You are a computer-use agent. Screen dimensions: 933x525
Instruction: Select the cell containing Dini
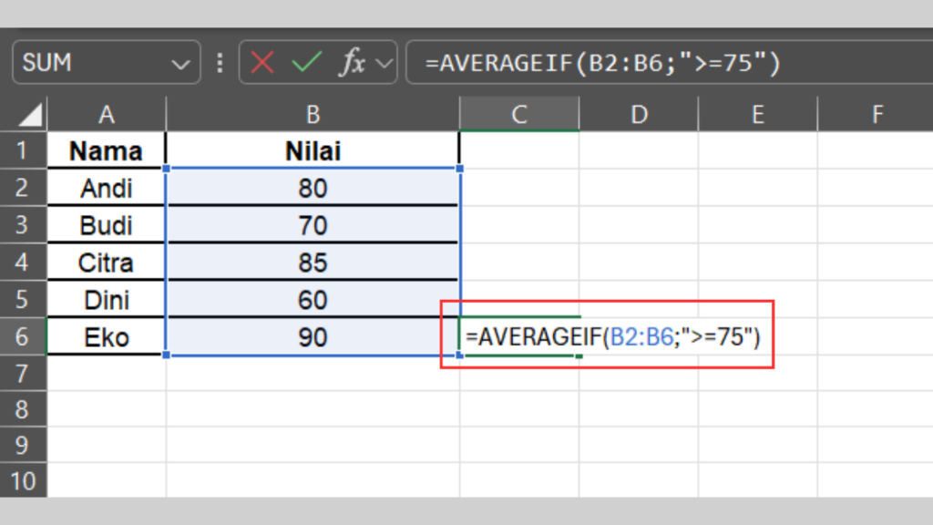[x=106, y=300]
